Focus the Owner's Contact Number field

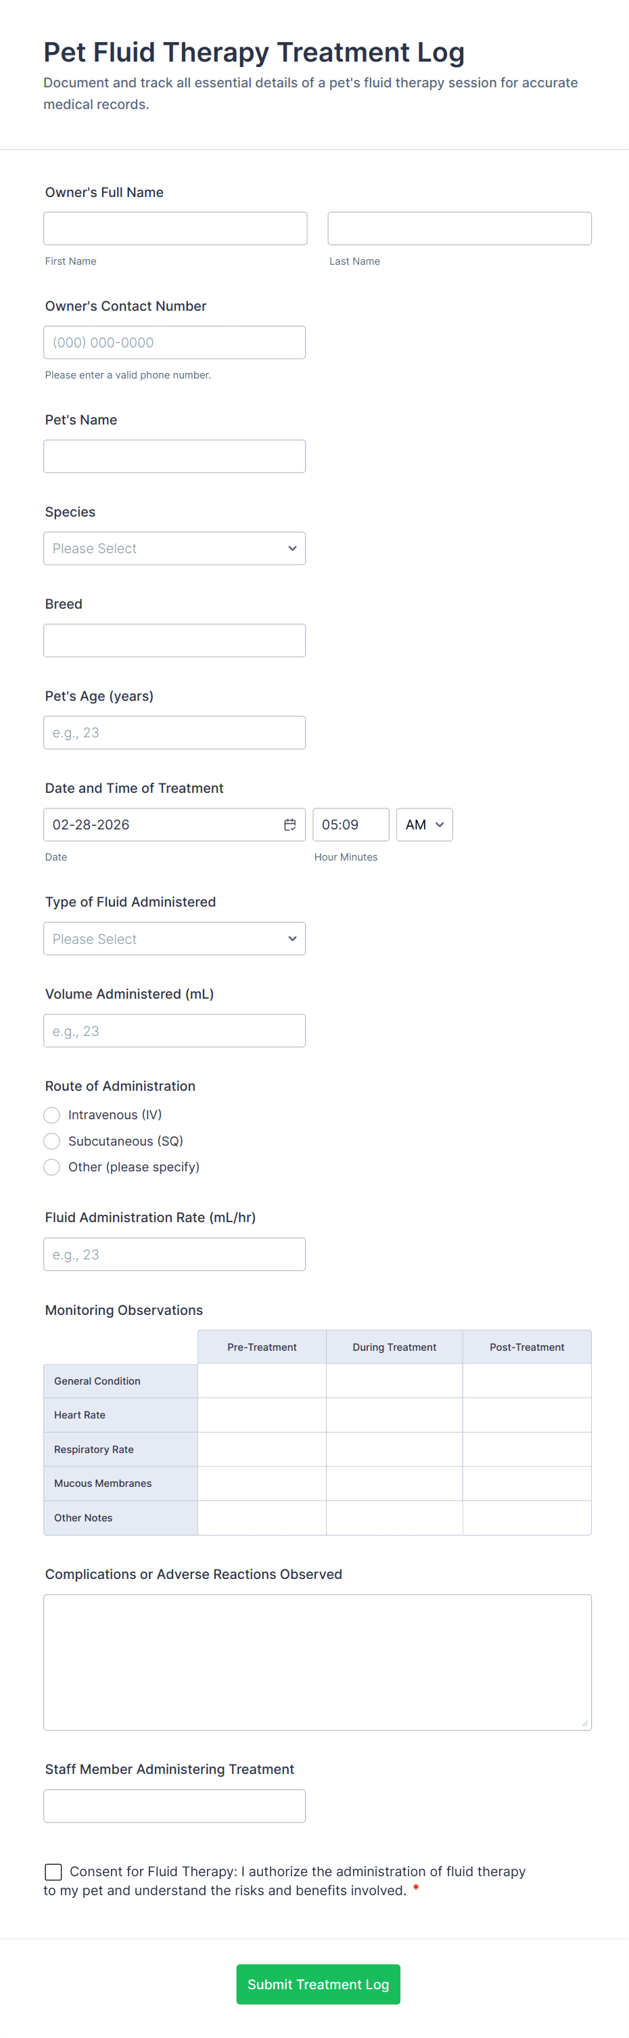pyautogui.click(x=174, y=343)
